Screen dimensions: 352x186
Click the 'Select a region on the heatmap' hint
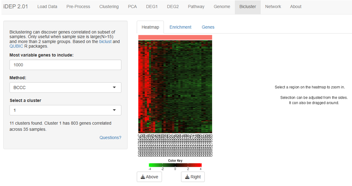(x=310, y=87)
